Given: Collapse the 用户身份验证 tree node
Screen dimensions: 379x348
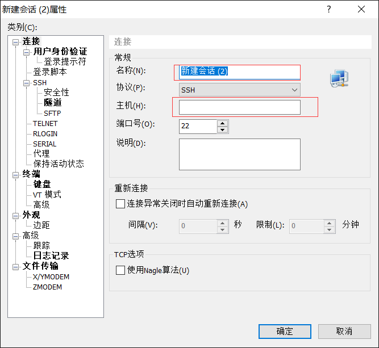Looking at the screenshot, I should (x=26, y=52).
